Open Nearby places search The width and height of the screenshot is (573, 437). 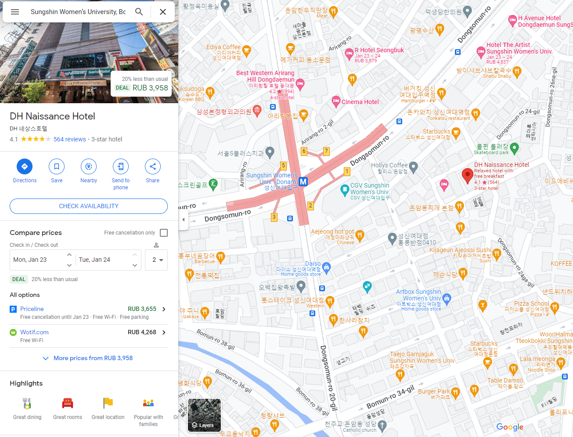tap(89, 166)
